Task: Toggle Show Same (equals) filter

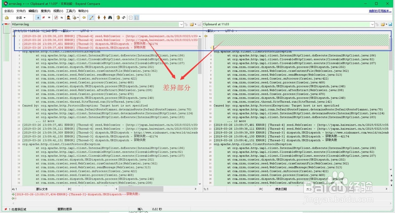Action: 49,18
